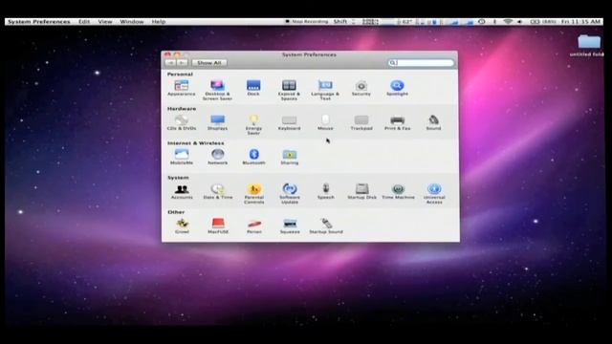Open Speech preferences
This screenshot has height=344, width=612.
click(325, 191)
